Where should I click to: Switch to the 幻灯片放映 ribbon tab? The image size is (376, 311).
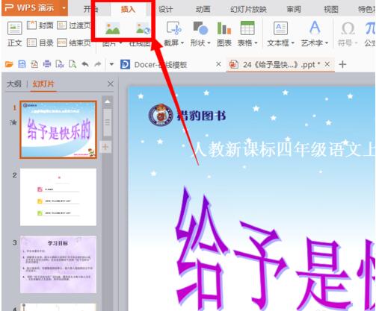click(248, 10)
